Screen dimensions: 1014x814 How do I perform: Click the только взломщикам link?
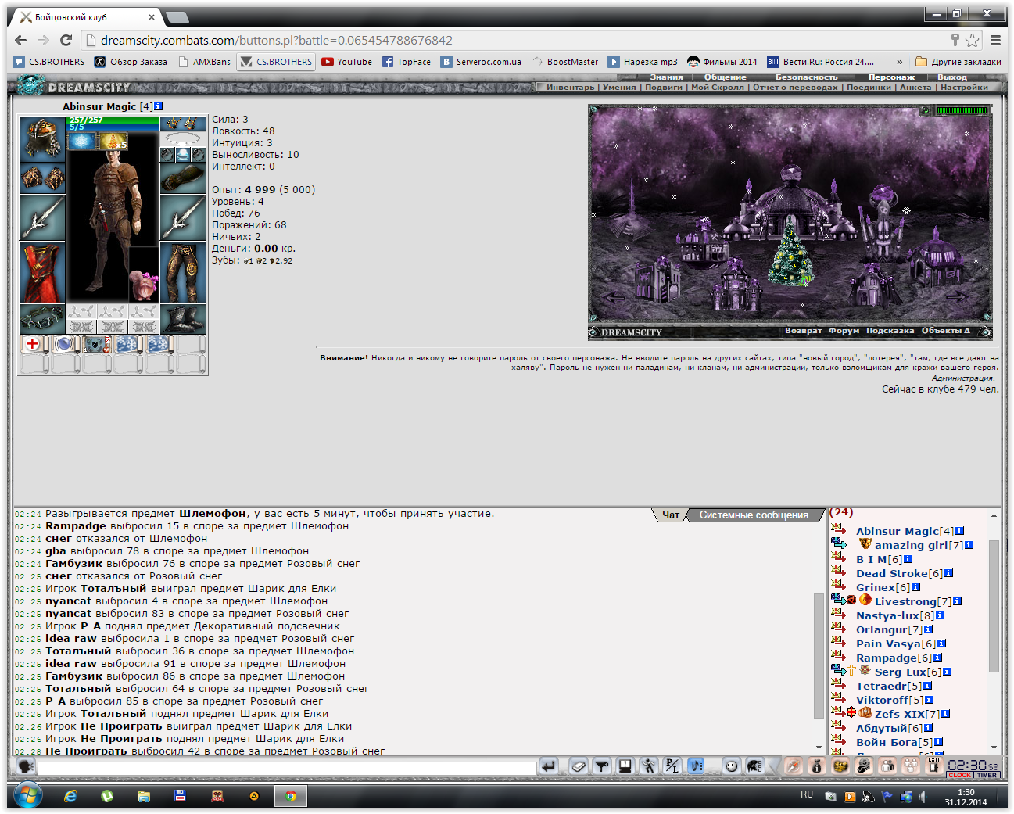(x=851, y=368)
